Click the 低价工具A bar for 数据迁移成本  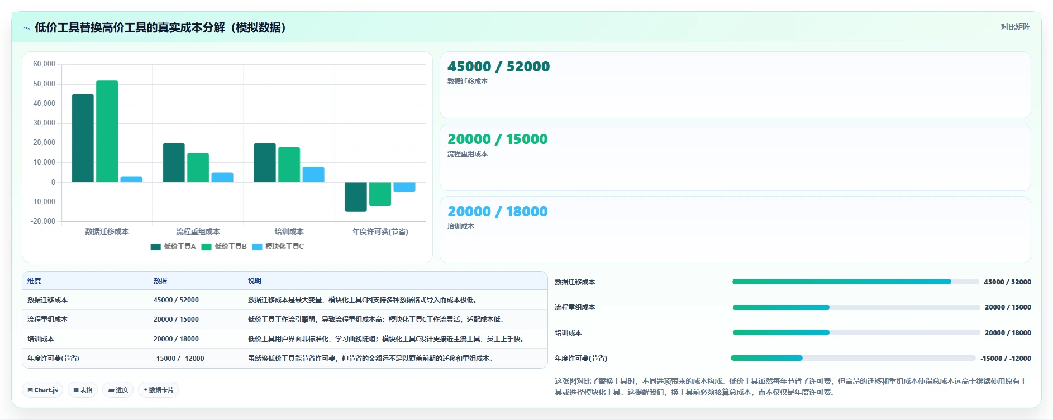83,138
